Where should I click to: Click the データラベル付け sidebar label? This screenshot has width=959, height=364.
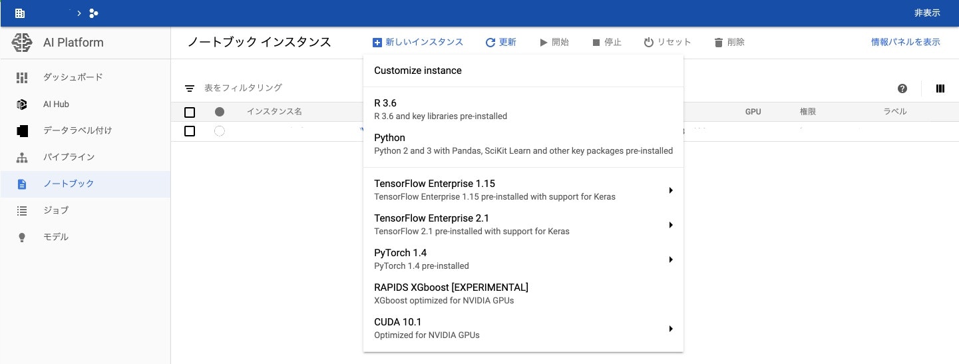click(77, 131)
